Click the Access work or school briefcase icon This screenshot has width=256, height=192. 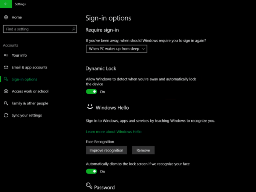click(x=6, y=91)
